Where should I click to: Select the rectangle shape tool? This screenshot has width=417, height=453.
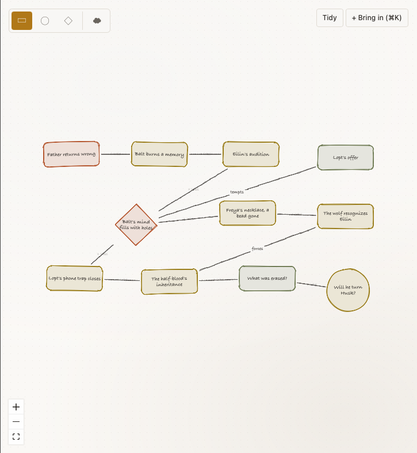(22, 21)
